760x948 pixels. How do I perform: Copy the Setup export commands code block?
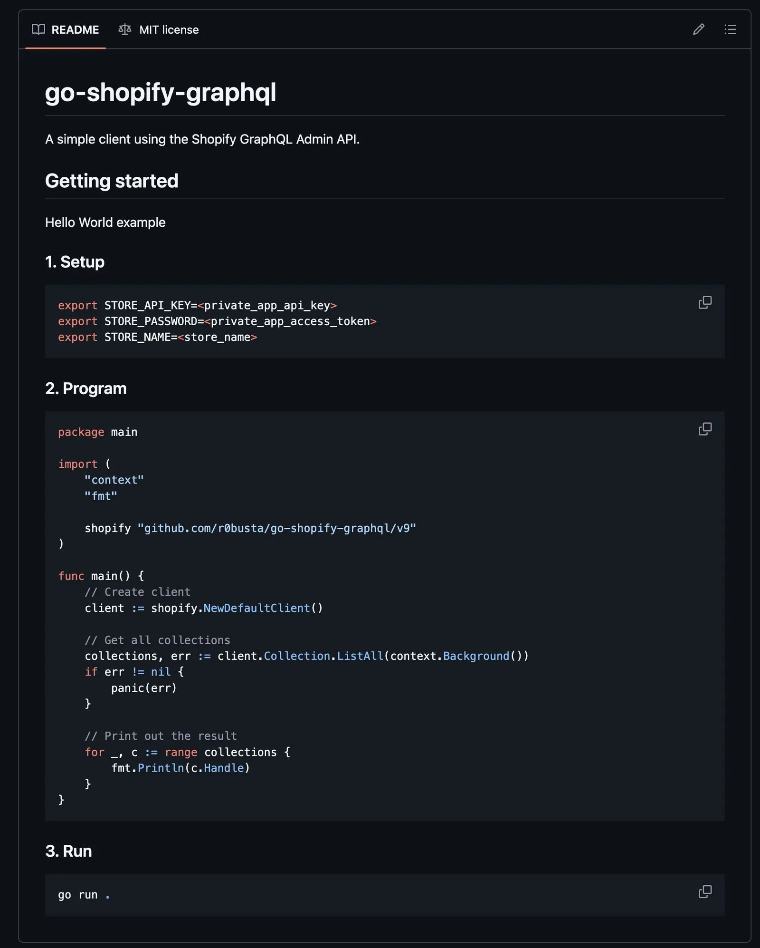(x=705, y=302)
